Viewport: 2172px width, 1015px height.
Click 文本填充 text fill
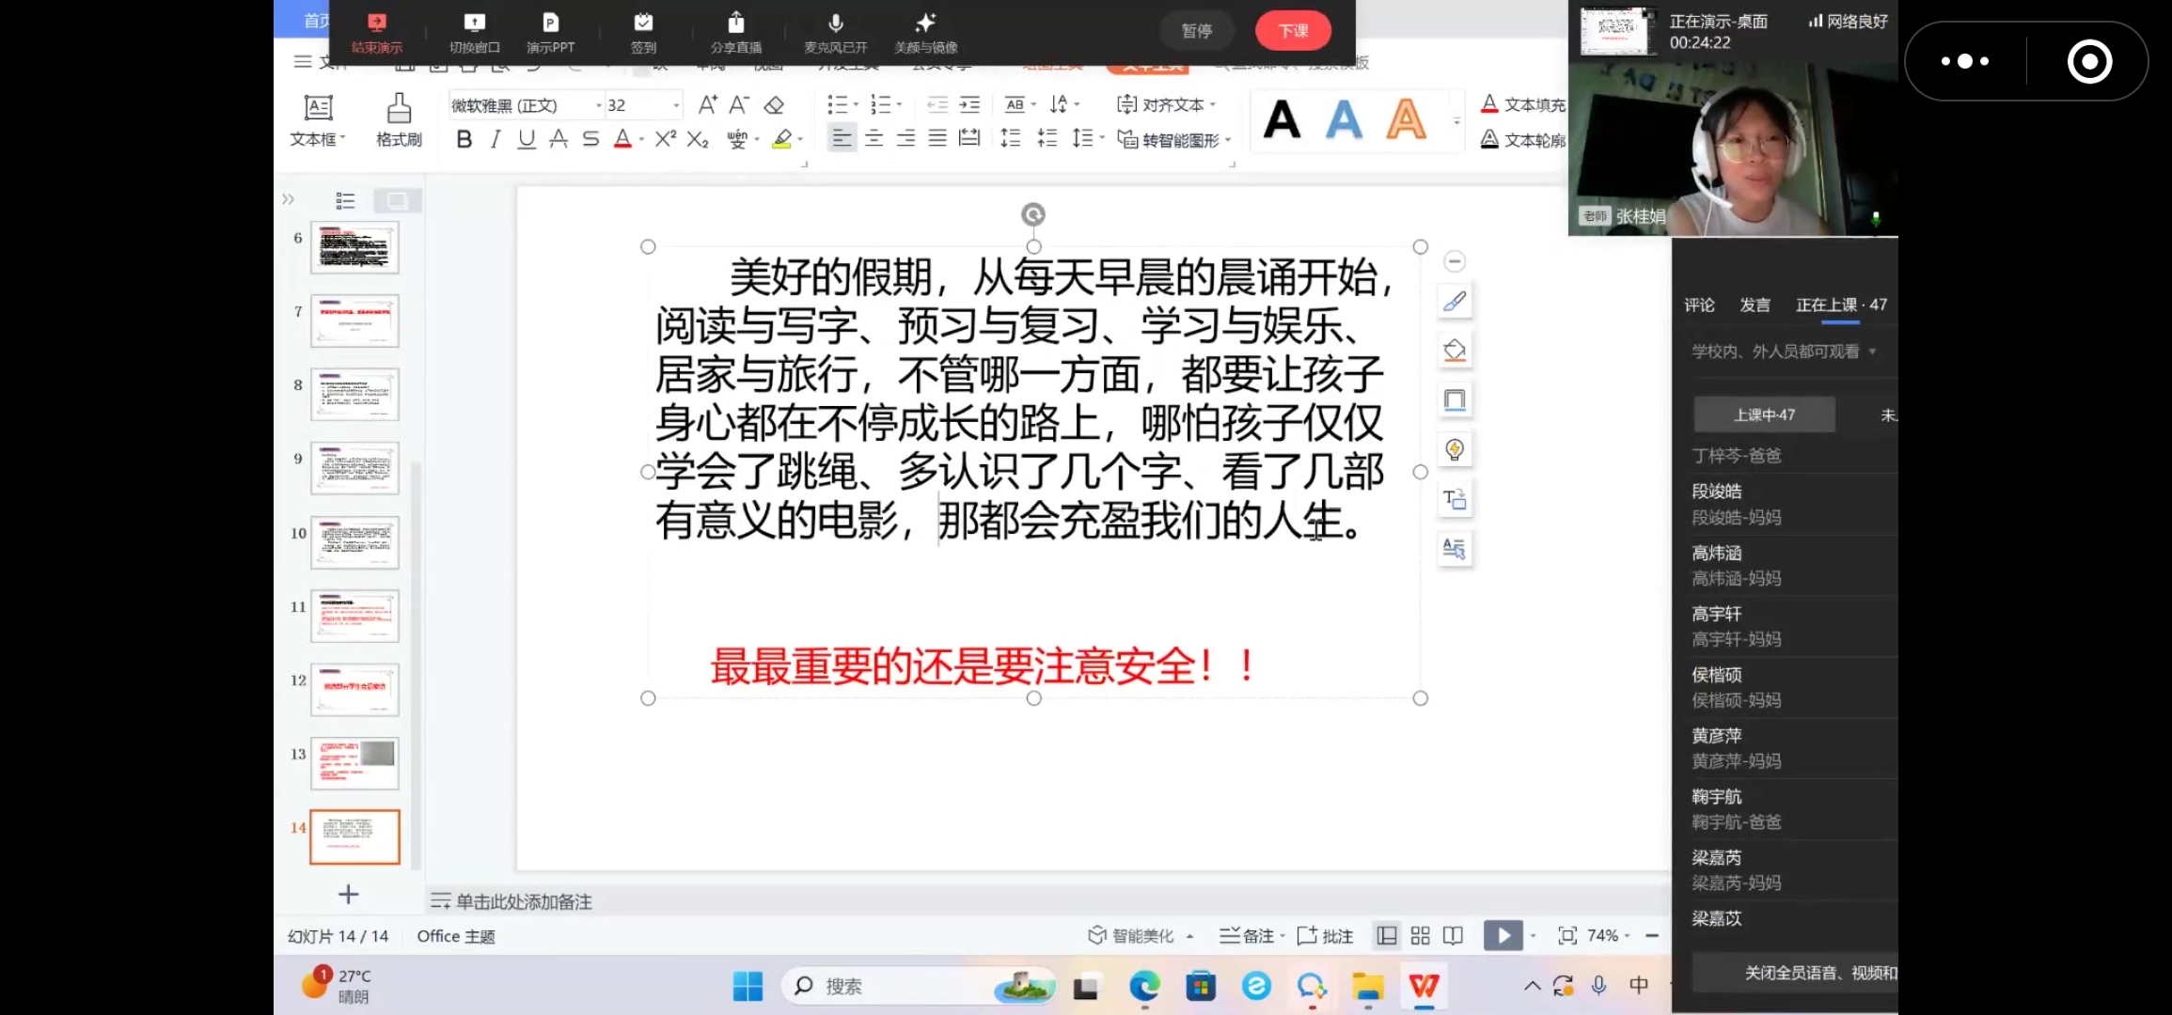click(x=1523, y=104)
